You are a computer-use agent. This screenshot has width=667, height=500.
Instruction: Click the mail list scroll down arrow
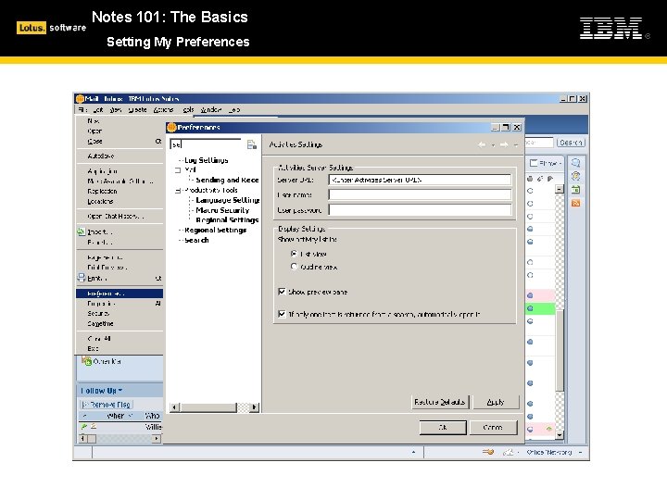560,435
